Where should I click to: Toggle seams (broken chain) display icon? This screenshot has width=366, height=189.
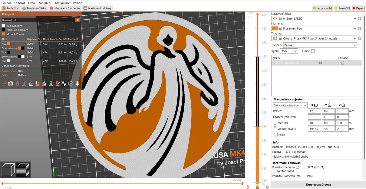click(x=31, y=83)
